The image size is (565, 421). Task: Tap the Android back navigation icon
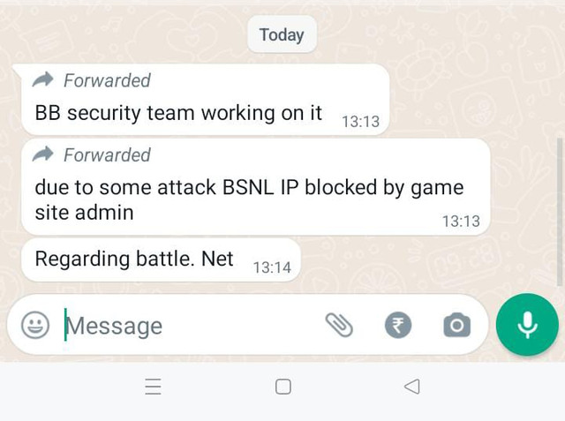click(412, 387)
